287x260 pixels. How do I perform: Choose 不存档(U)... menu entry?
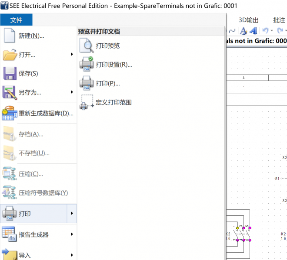coord(38,153)
